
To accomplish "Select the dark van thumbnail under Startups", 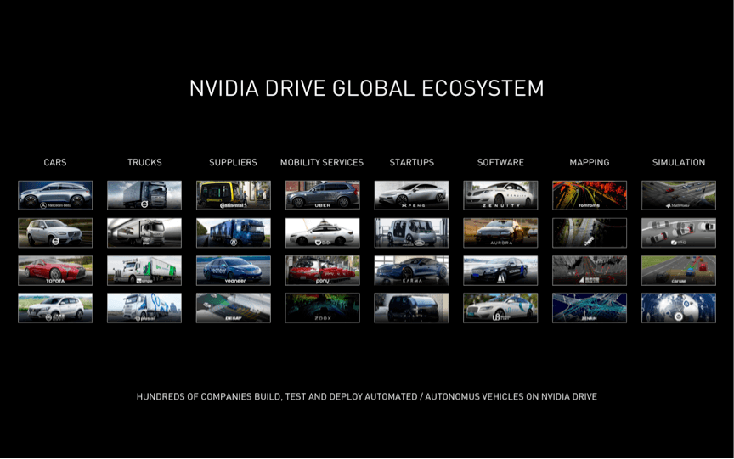I will pos(411,308).
